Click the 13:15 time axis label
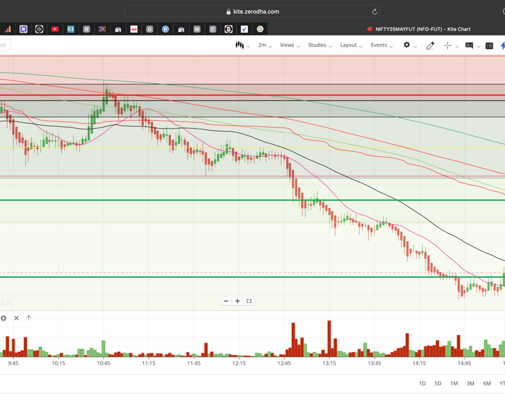 [x=329, y=363]
